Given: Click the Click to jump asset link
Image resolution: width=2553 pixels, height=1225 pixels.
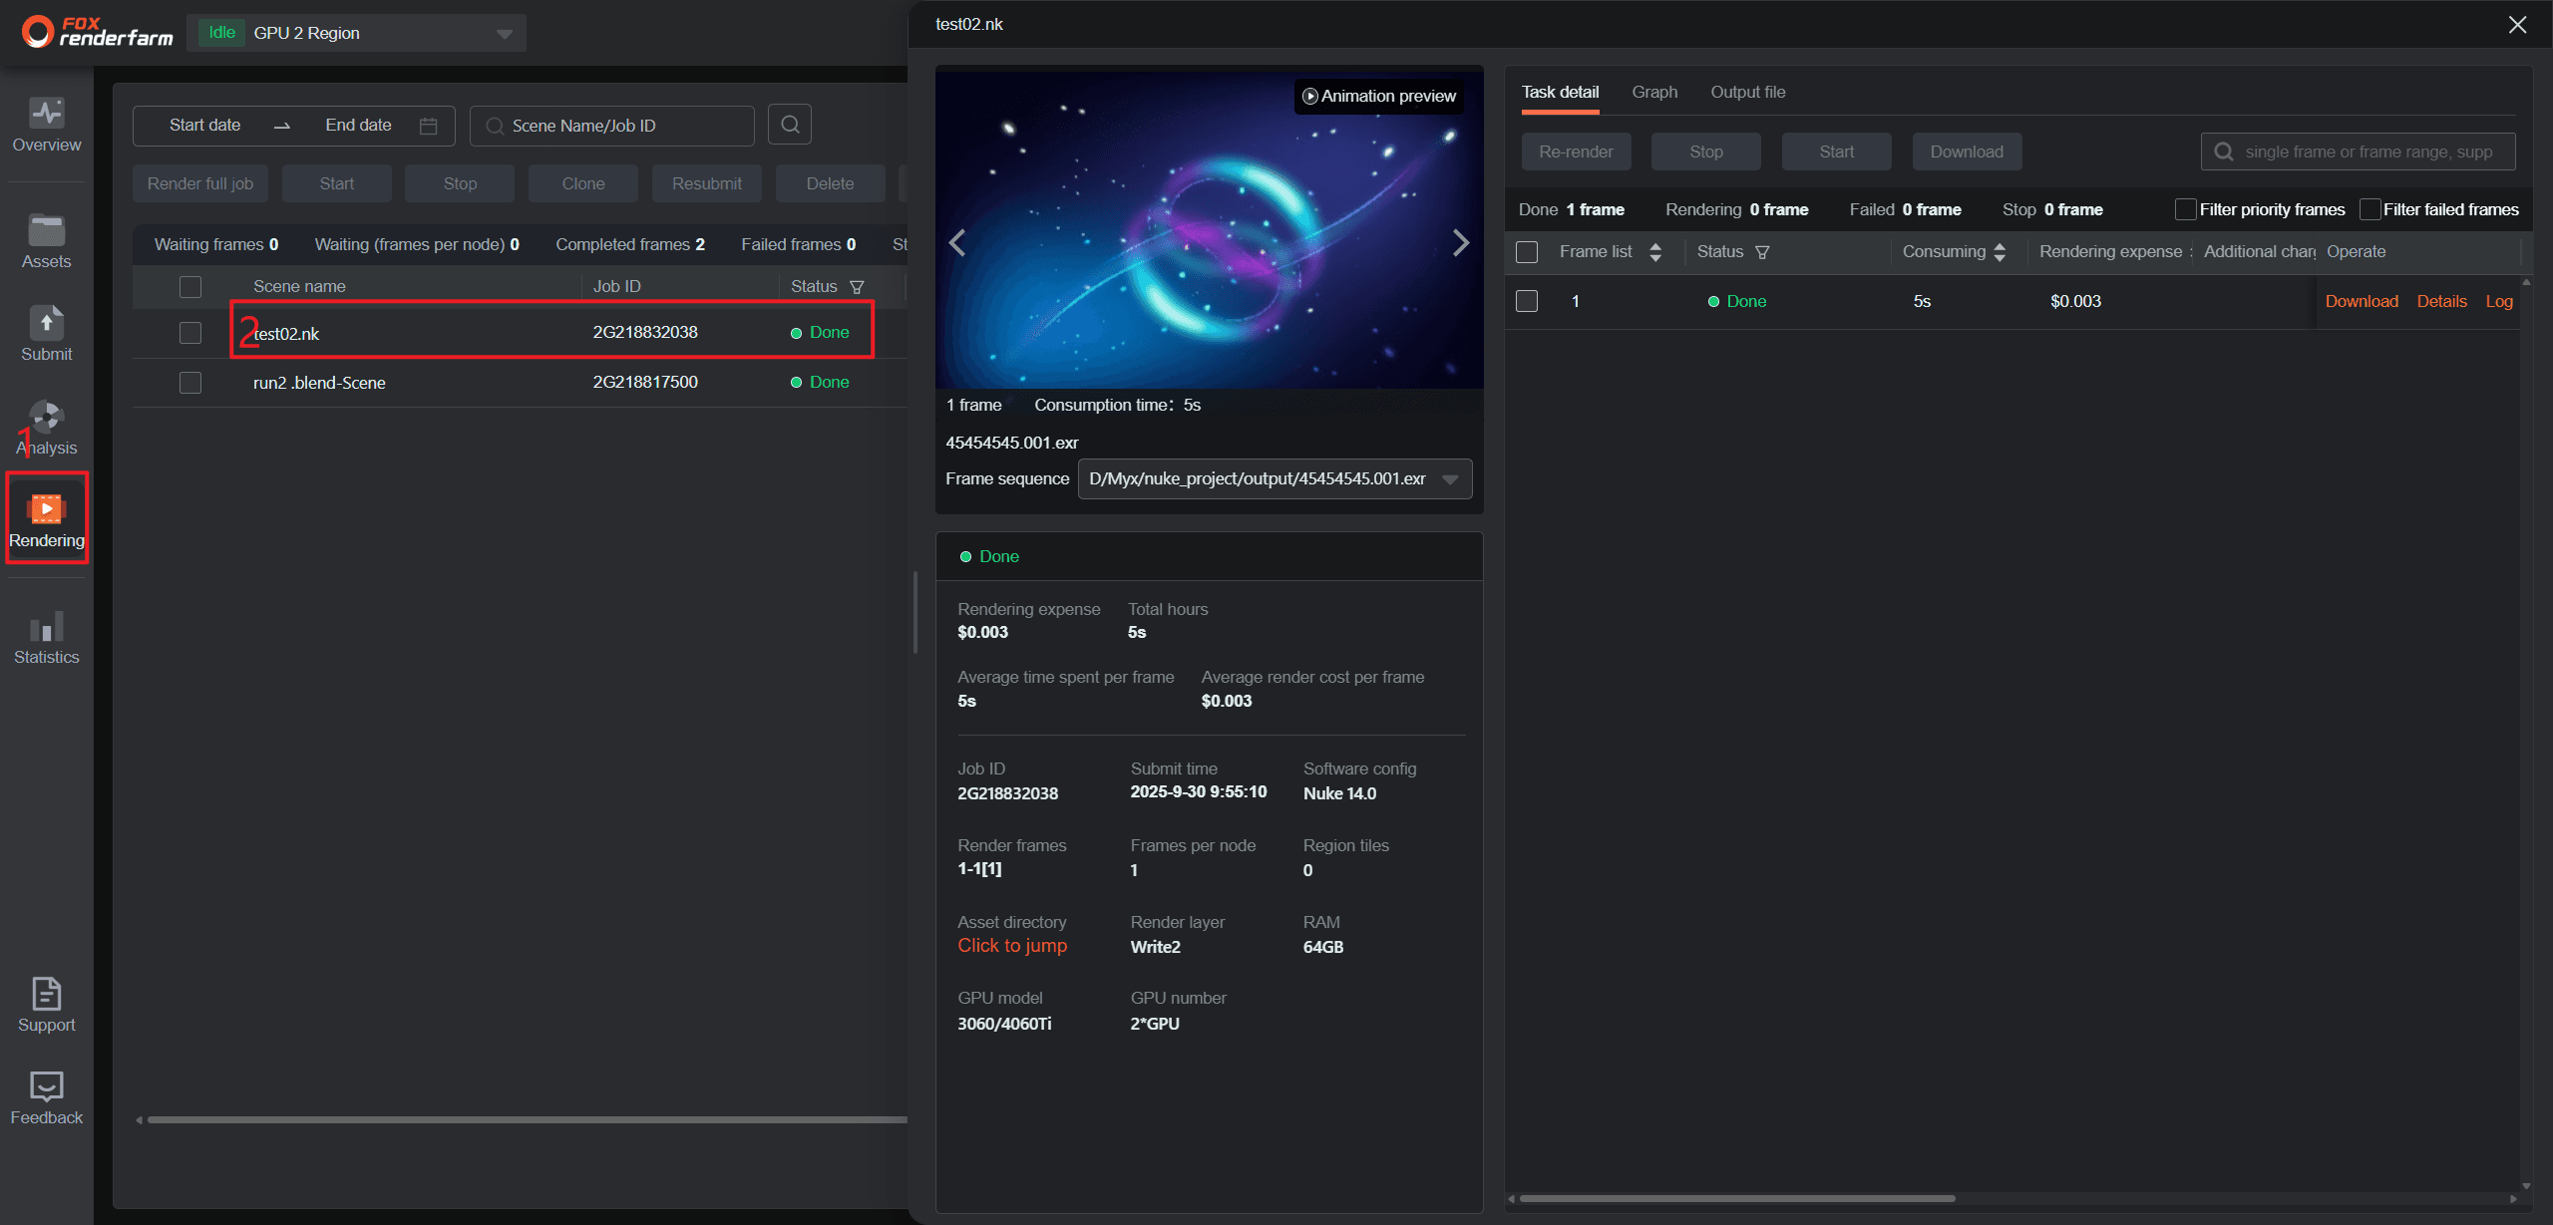Looking at the screenshot, I should click(x=1011, y=946).
